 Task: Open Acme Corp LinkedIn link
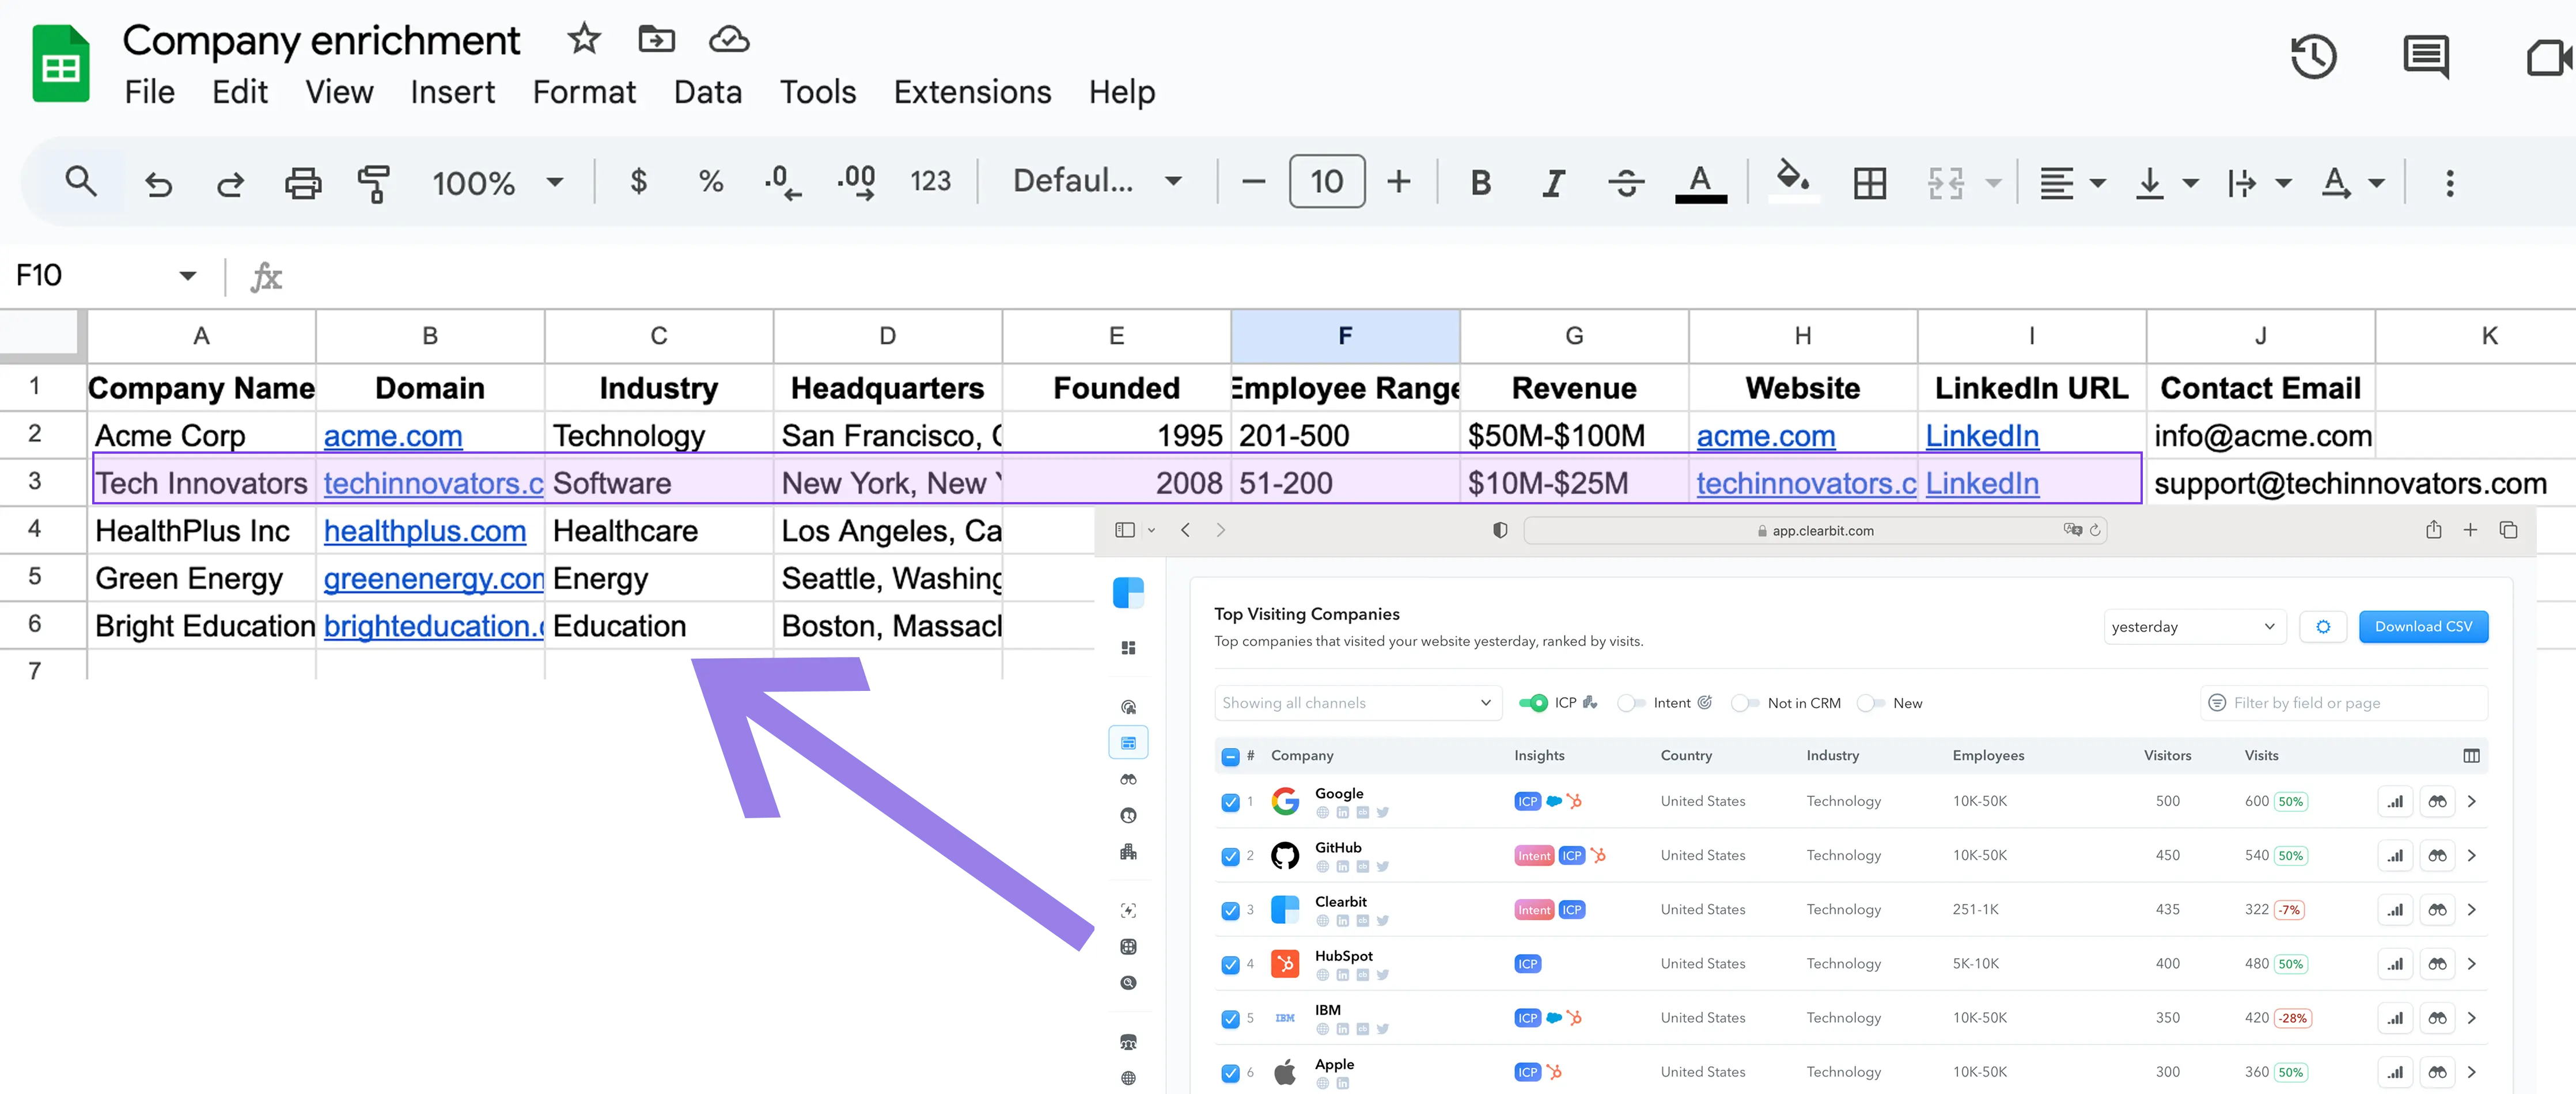coord(1981,436)
